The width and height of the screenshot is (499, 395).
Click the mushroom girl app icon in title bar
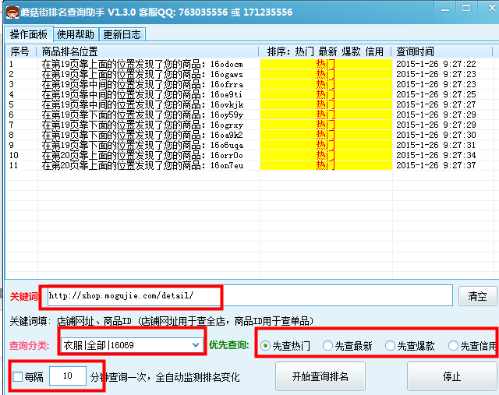tap(12, 12)
